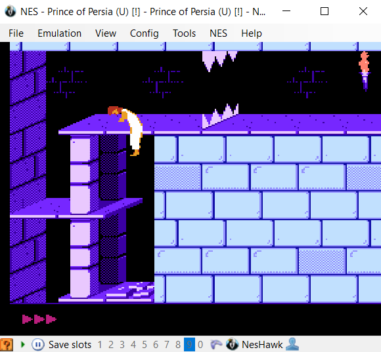The width and height of the screenshot is (381, 352).
Task: Select save slot 2
Action: [111, 345]
